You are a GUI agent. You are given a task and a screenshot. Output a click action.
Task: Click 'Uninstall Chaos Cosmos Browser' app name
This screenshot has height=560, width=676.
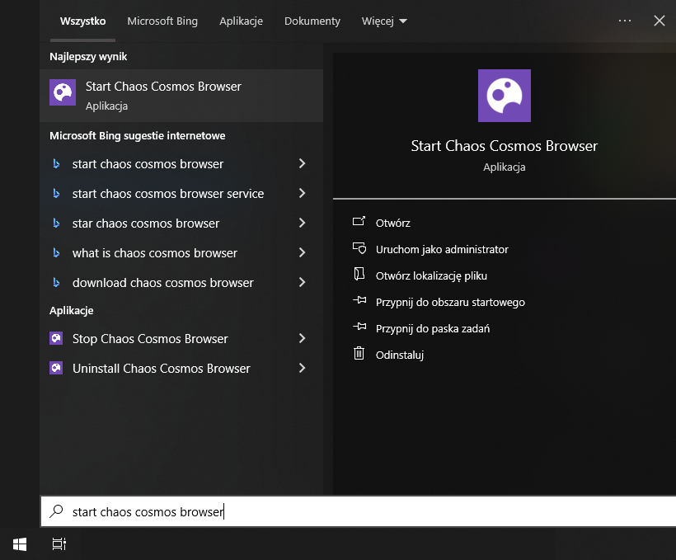[162, 369]
